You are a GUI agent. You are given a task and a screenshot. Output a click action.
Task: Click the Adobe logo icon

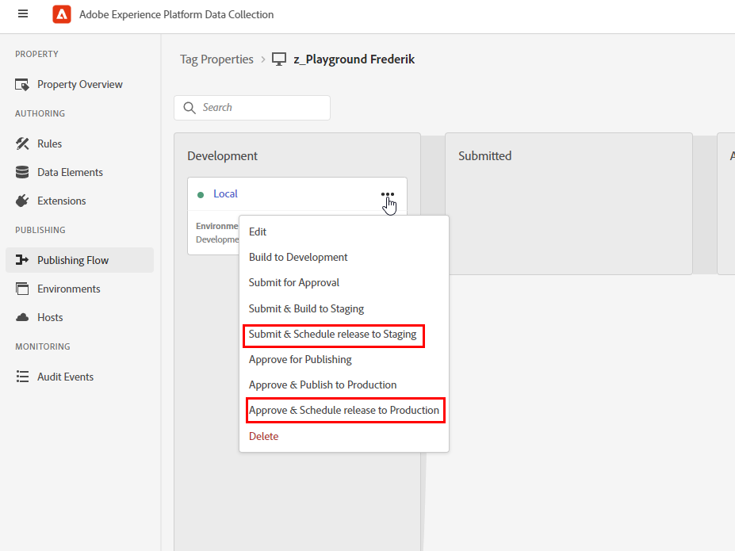click(62, 14)
